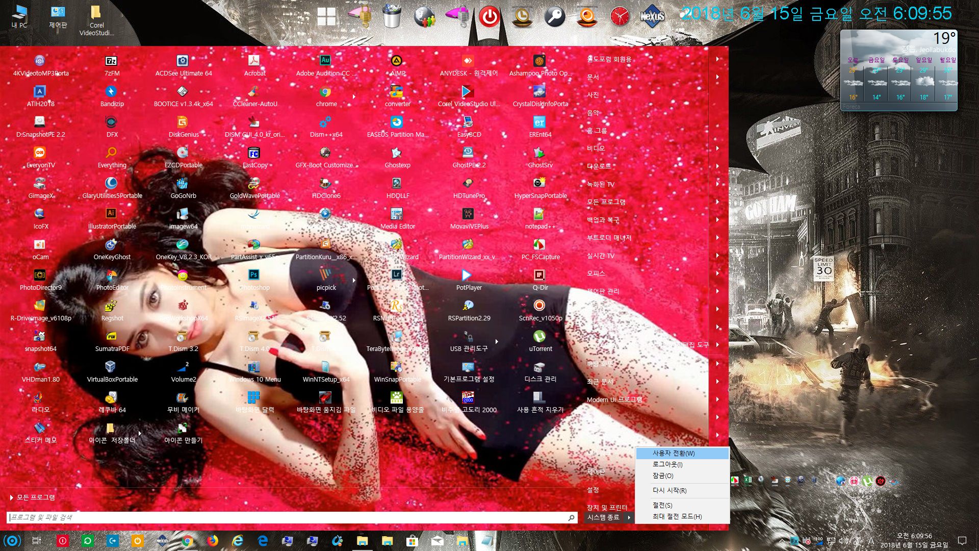Focus the 프로그램 및 파일 검색 box

point(292,517)
